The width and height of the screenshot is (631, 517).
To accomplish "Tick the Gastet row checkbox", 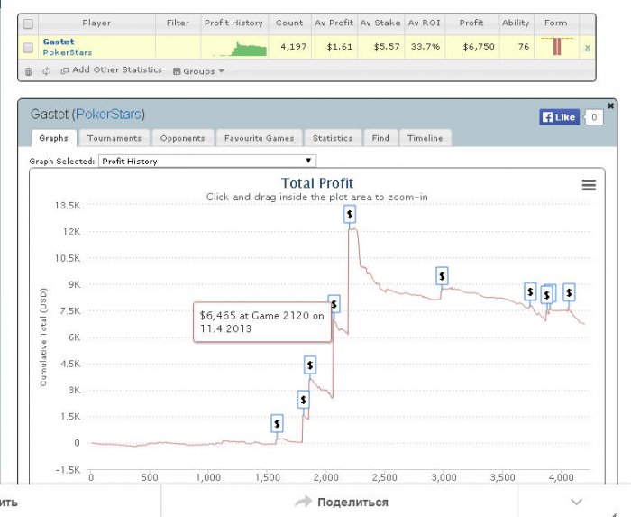I will [x=28, y=48].
